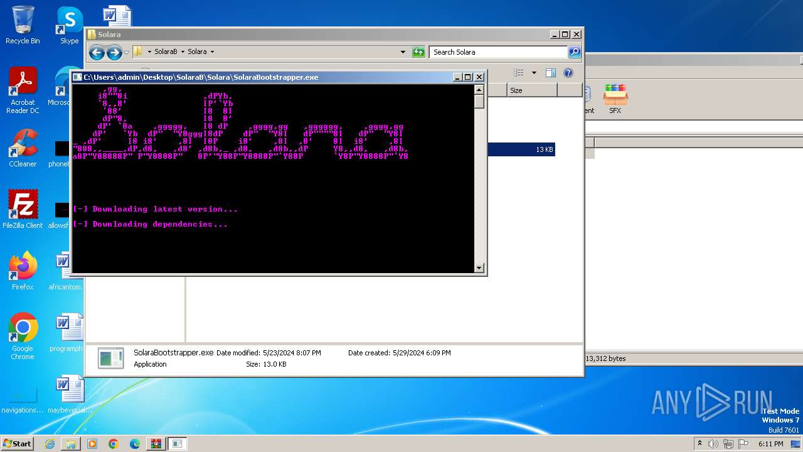Click the volume speaker tray icon
Image resolution: width=803 pixels, height=452 pixels.
(x=713, y=444)
